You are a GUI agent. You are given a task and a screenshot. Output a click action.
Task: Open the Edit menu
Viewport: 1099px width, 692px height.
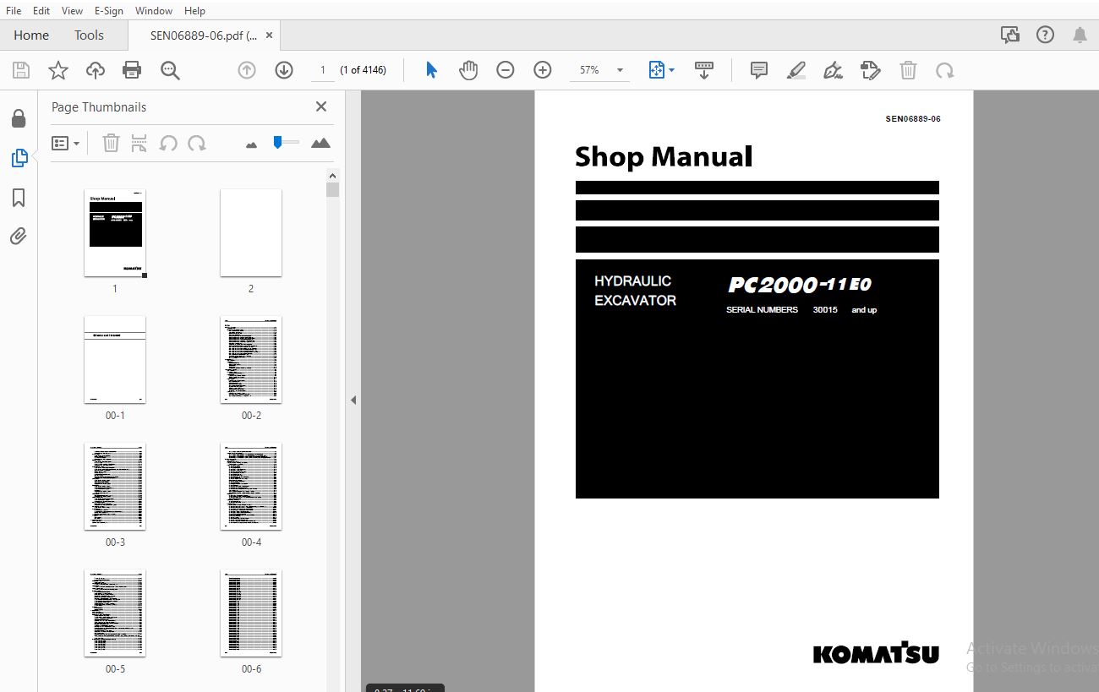pos(41,10)
